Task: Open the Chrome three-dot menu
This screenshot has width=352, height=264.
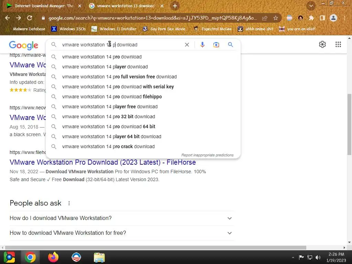Action: pos(344,18)
